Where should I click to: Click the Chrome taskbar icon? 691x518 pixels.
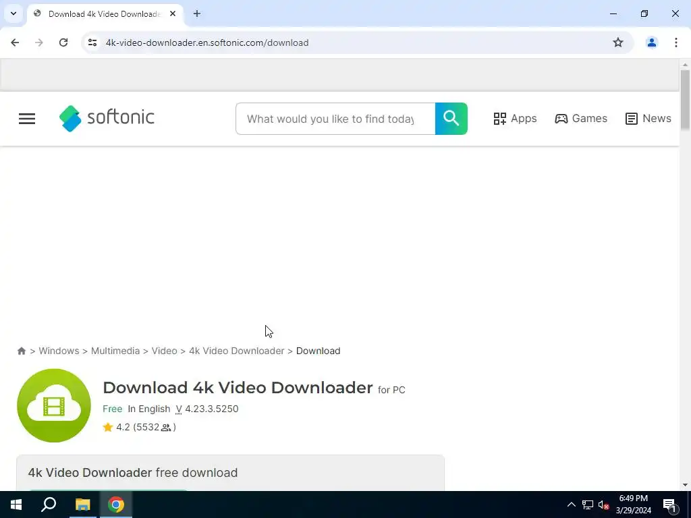(x=116, y=505)
